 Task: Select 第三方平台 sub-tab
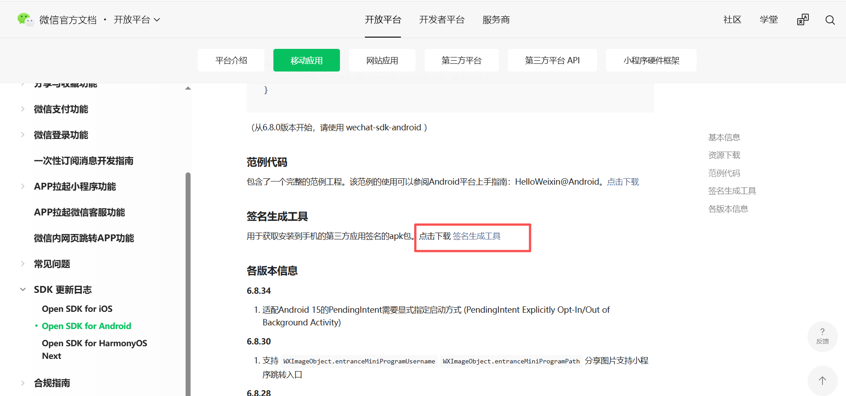coord(462,60)
